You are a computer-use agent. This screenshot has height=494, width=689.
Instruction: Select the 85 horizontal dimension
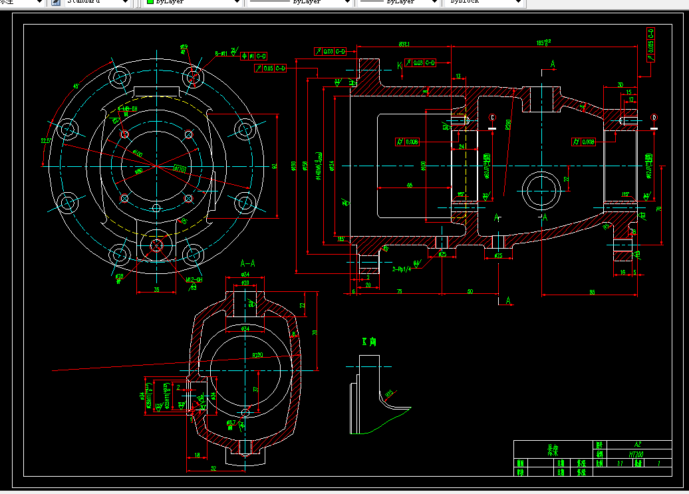tap(593, 293)
